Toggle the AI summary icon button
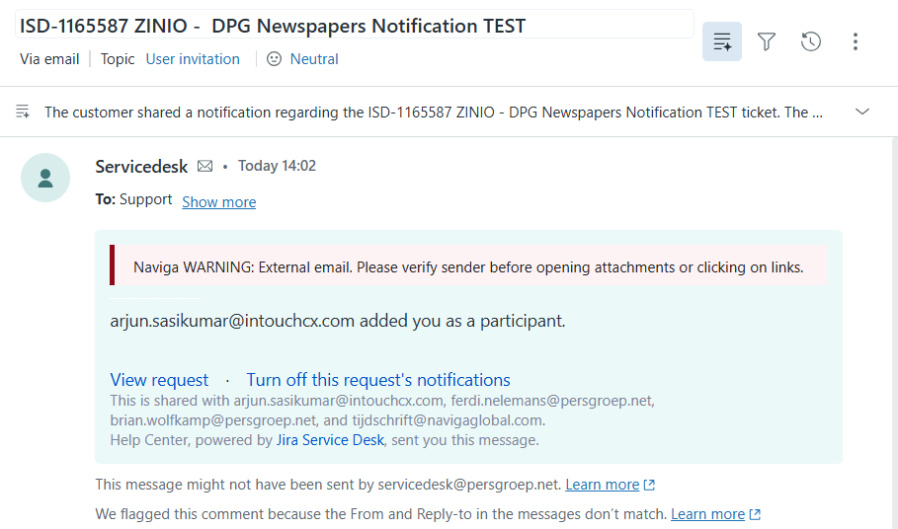The image size is (898, 529). tap(721, 41)
